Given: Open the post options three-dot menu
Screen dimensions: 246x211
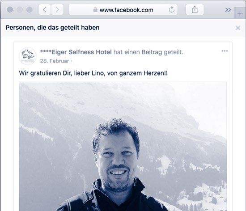Looking at the screenshot, I should point(225,51).
